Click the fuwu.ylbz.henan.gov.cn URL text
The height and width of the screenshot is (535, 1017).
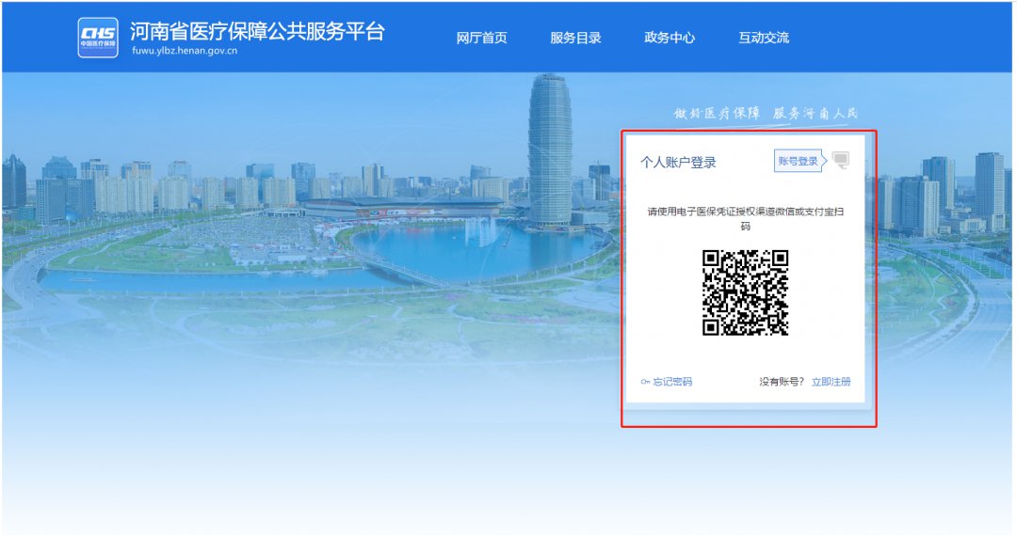click(x=185, y=51)
